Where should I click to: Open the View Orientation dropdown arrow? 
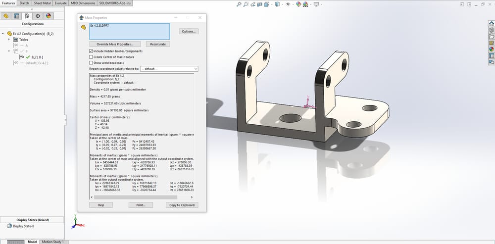(x=271, y=4)
